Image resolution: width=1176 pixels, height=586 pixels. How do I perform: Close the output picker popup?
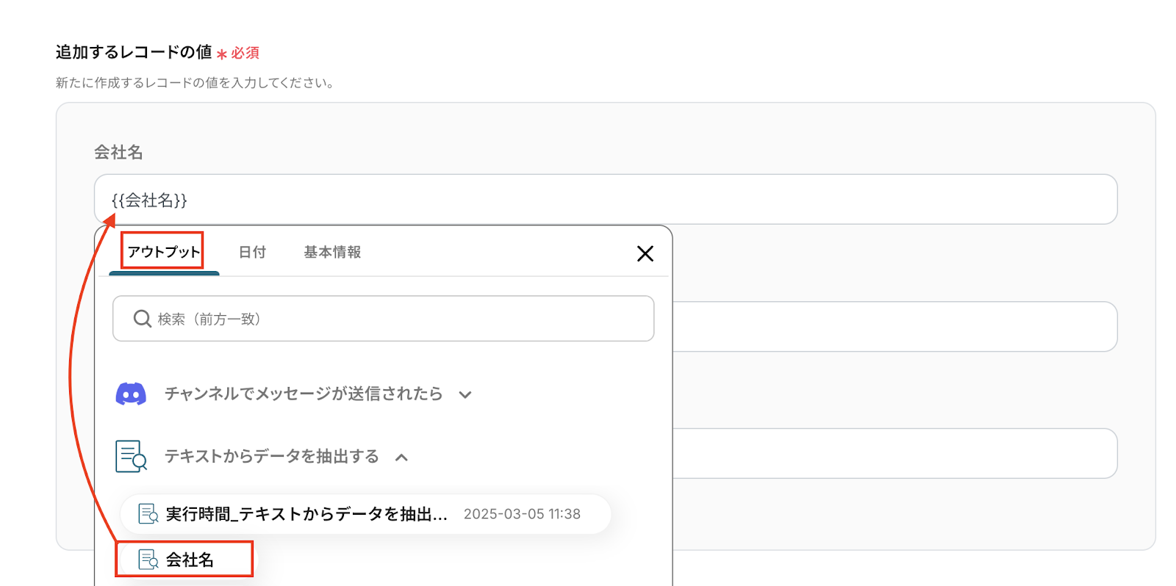[x=645, y=253]
